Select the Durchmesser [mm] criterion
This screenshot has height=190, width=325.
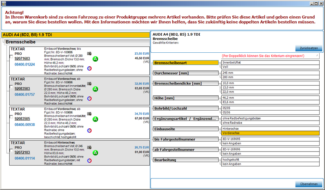(186, 73)
